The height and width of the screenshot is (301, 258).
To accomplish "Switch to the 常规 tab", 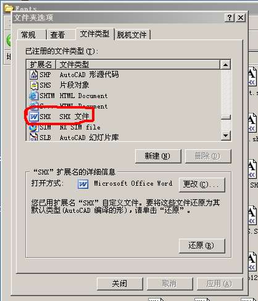I will (x=29, y=35).
